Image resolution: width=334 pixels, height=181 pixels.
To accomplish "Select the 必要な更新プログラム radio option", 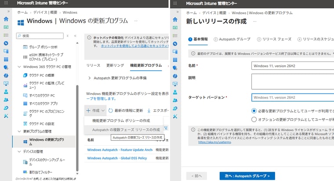I will (x=254, y=111).
